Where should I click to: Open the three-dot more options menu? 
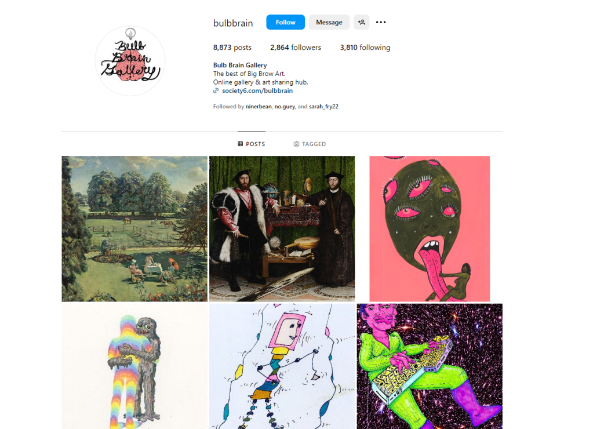380,23
